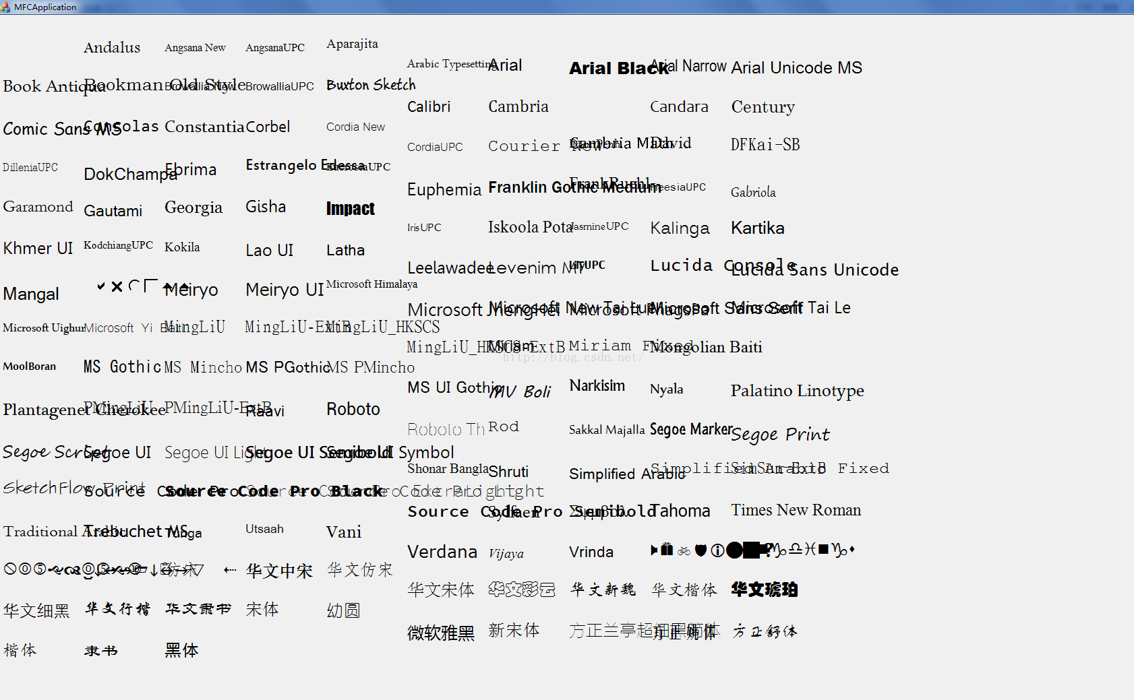The height and width of the screenshot is (700, 1134).
Task: Click the 'Cordia New' font sample
Action: pos(355,127)
